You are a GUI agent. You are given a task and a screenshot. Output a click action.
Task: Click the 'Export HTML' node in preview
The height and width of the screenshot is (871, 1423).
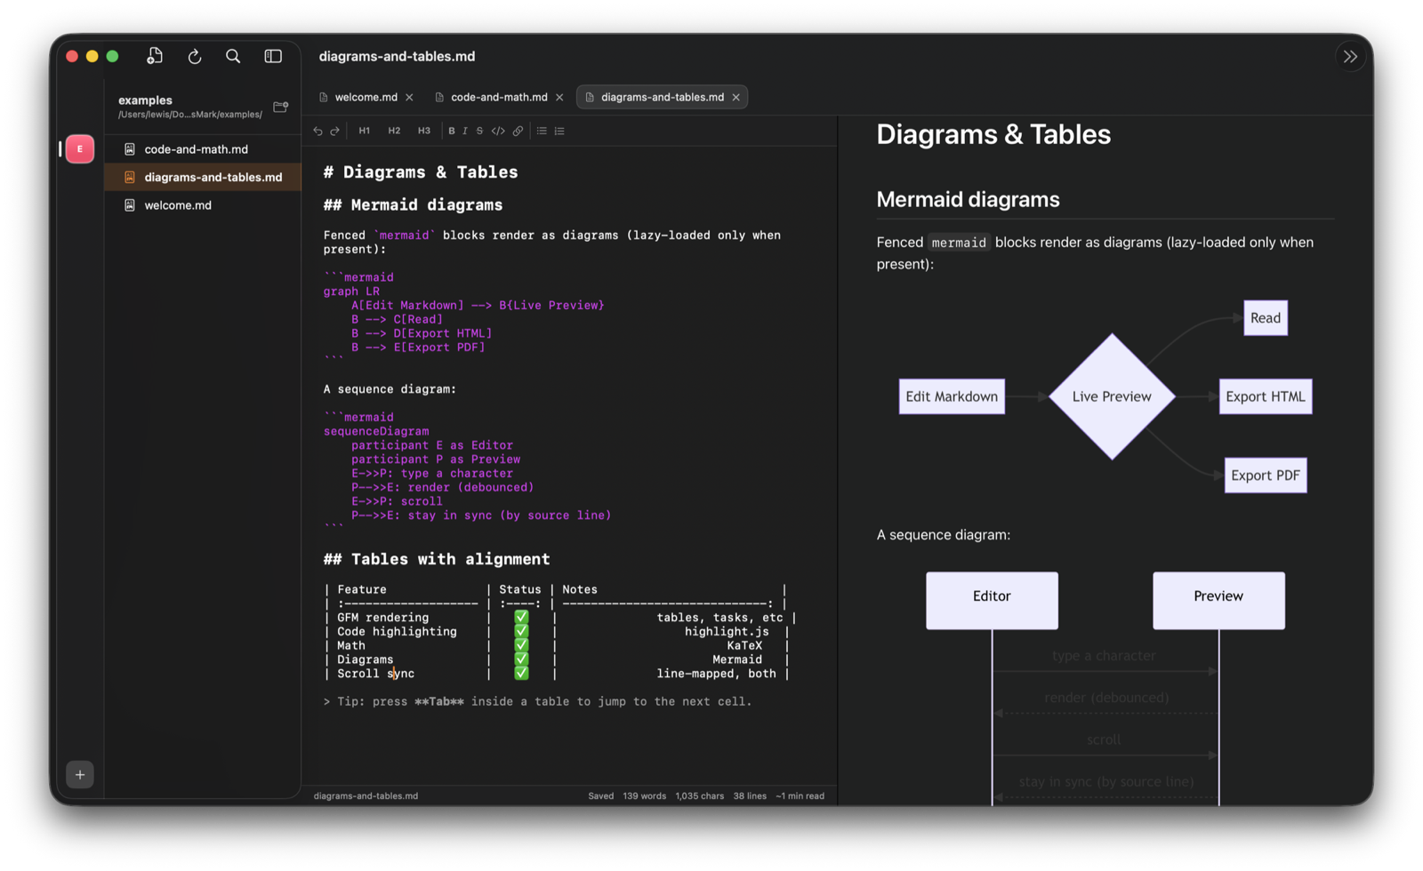point(1266,396)
